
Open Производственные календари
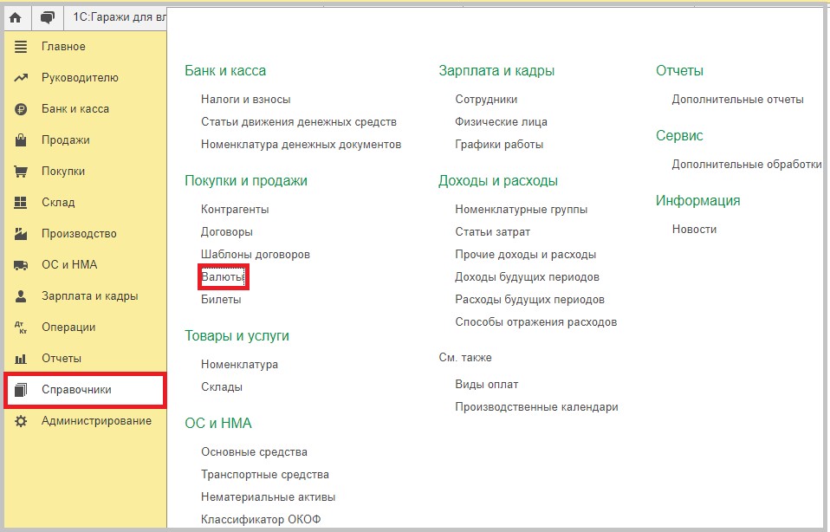[537, 407]
